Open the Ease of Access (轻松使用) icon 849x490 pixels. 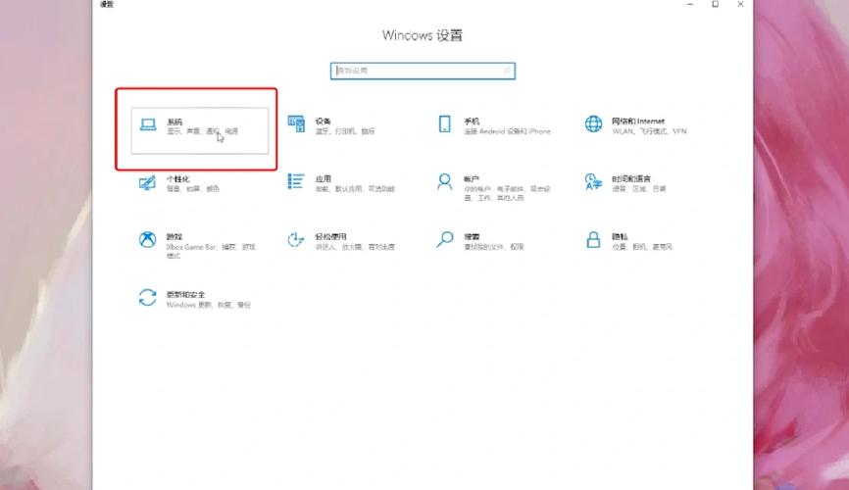point(296,239)
